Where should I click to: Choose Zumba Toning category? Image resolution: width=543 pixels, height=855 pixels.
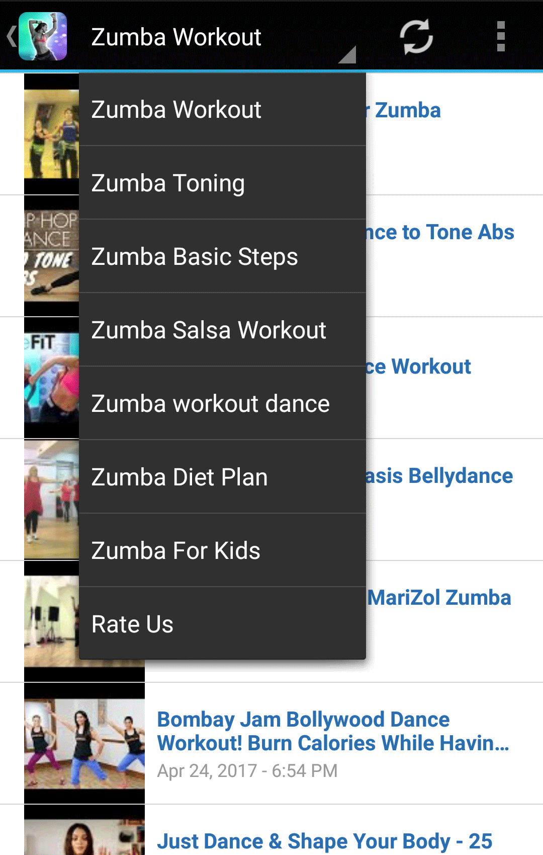[222, 183]
